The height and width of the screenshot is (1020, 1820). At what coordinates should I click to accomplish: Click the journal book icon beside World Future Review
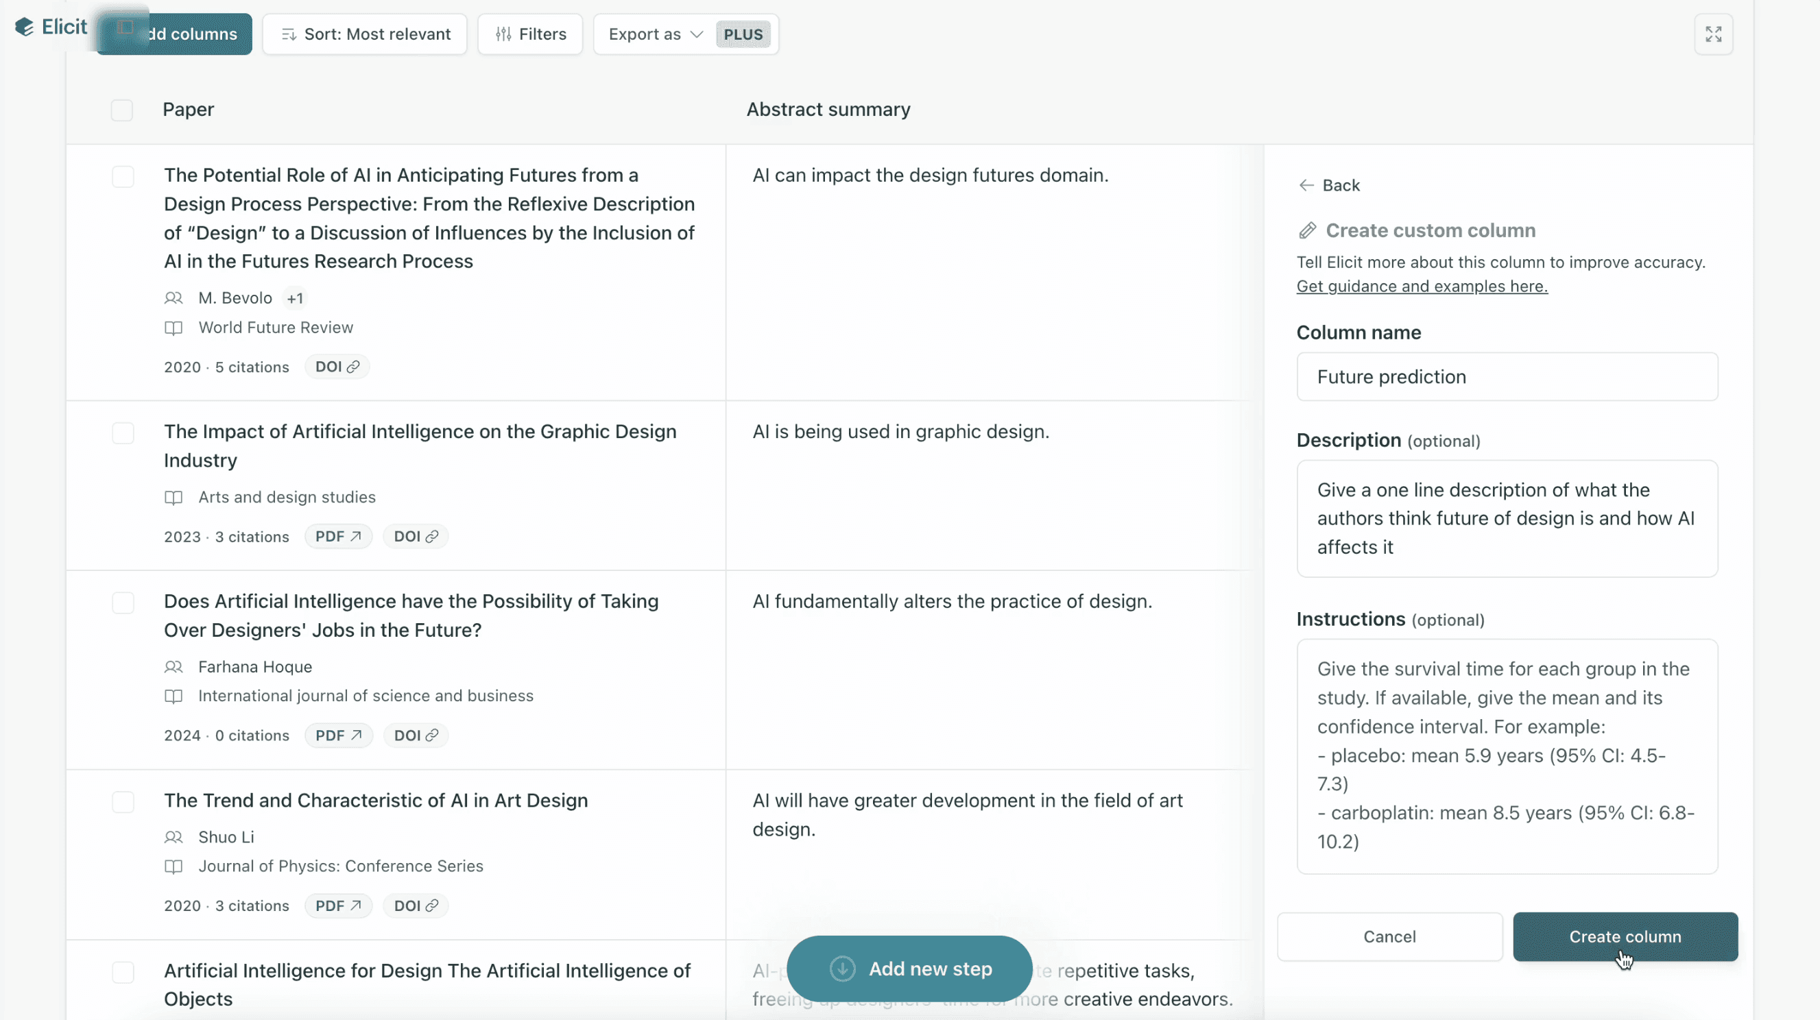173,328
